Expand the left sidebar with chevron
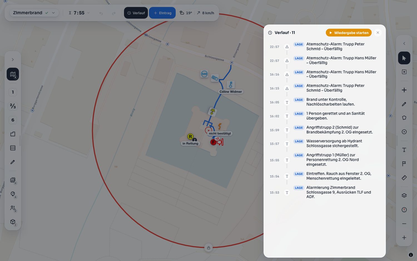 (13, 60)
